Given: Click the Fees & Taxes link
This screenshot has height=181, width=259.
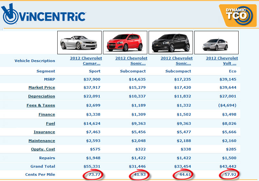Looking at the screenshot, I should (x=41, y=105).
